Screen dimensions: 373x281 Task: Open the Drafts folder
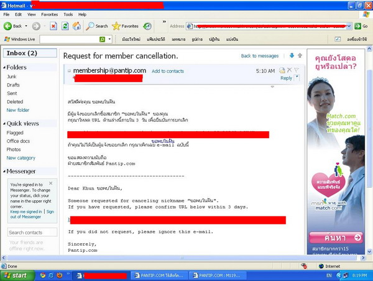coord(13,85)
